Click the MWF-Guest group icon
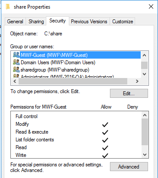 [x=16, y=55]
